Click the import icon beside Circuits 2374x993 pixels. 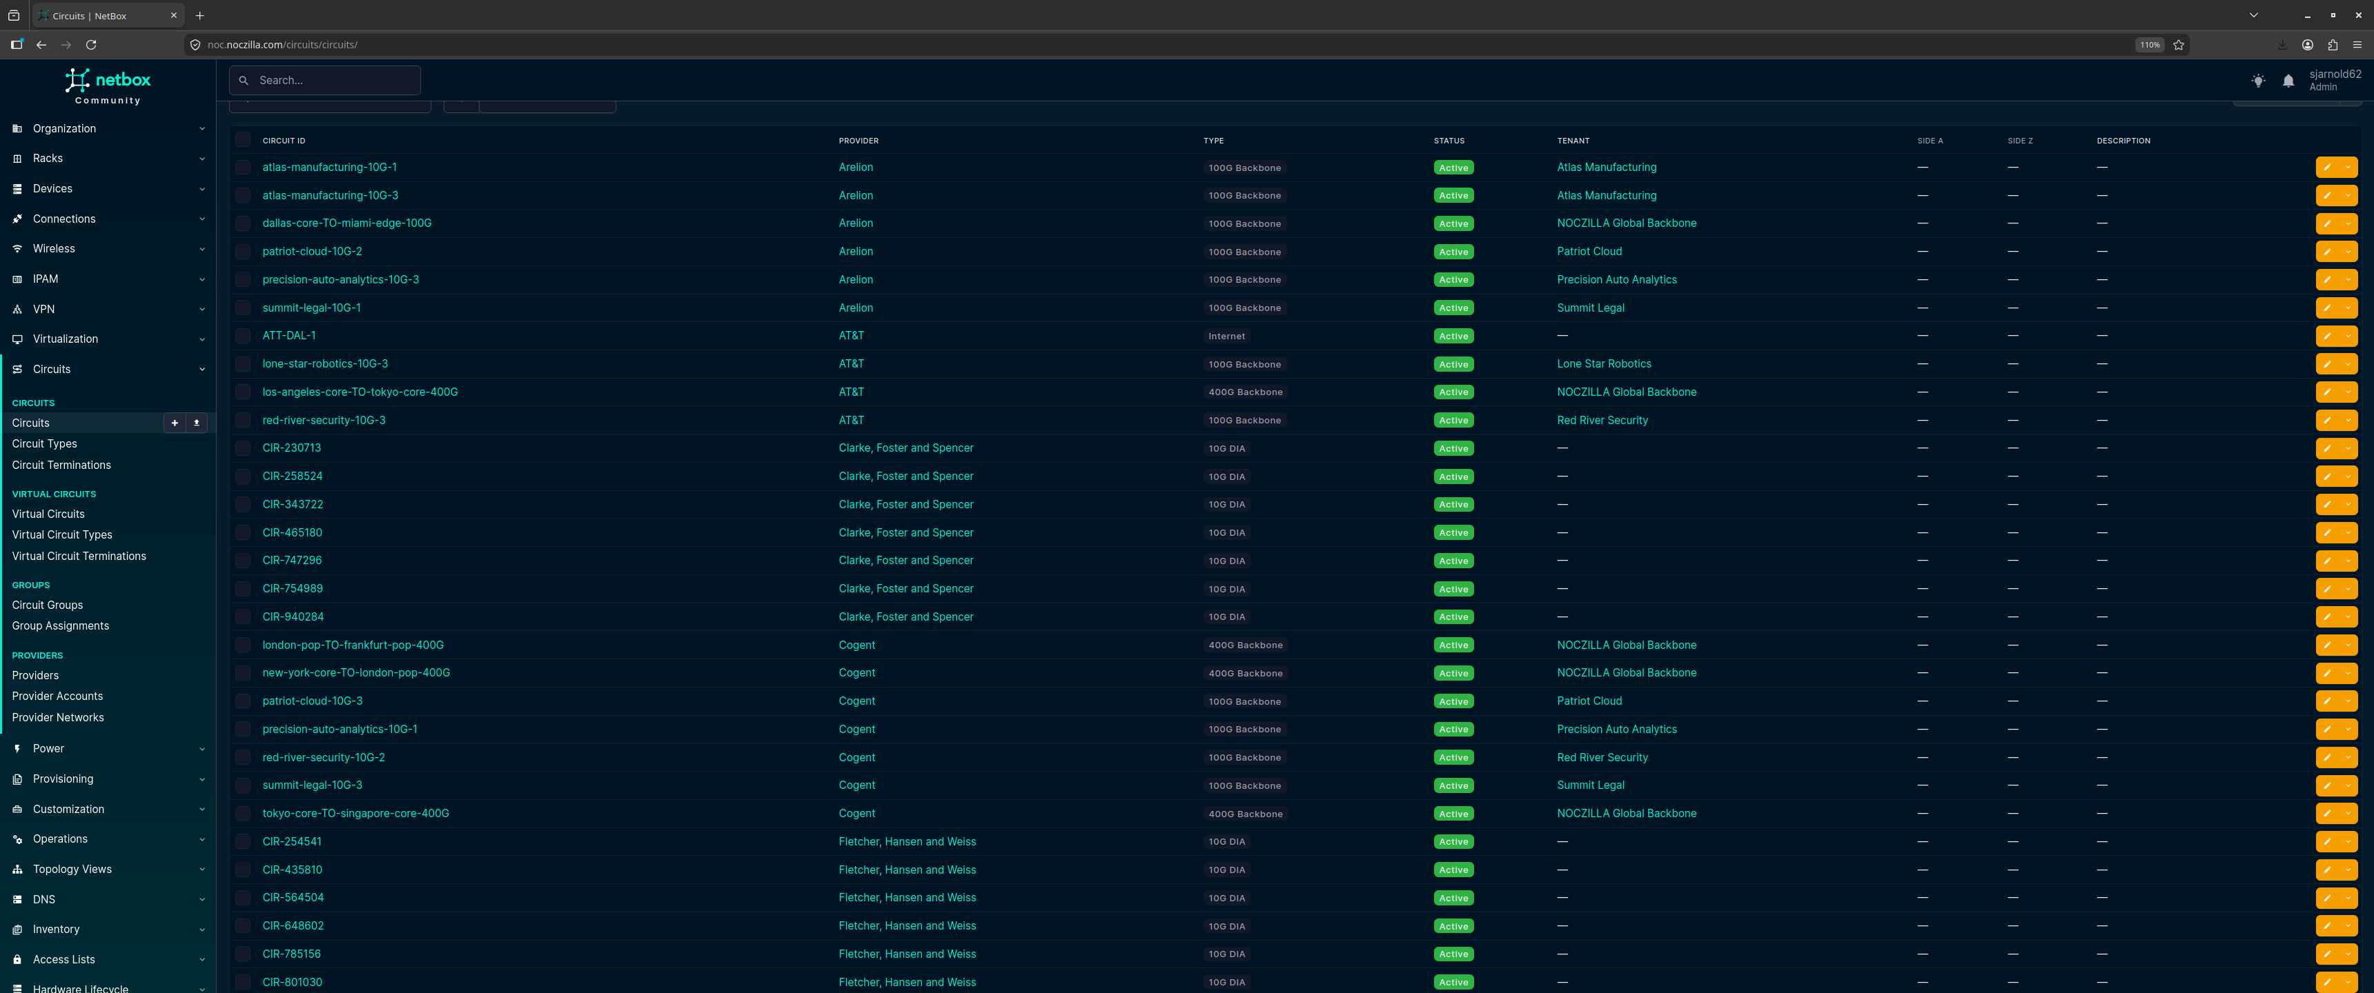(x=196, y=423)
